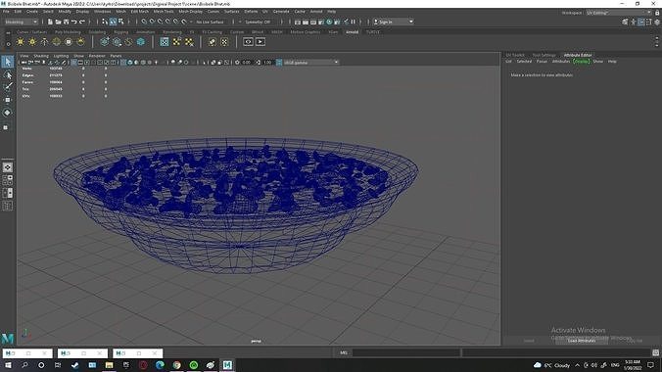Open the Renderer panel menu
Image resolution: width=662 pixels, height=372 pixels.
click(x=97, y=56)
